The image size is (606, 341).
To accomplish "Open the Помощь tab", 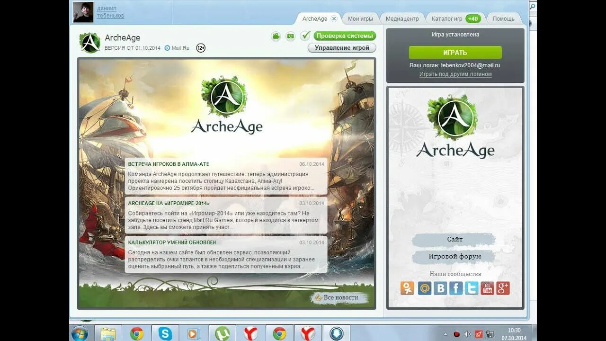I will click(503, 19).
